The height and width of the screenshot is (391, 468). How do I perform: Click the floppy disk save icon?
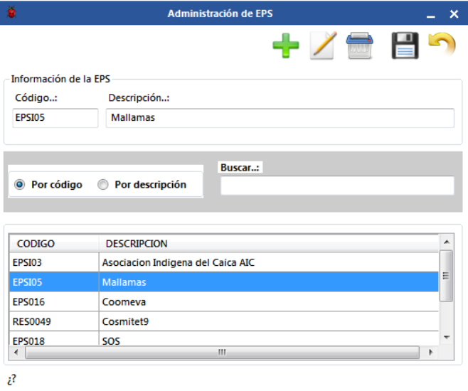point(405,47)
